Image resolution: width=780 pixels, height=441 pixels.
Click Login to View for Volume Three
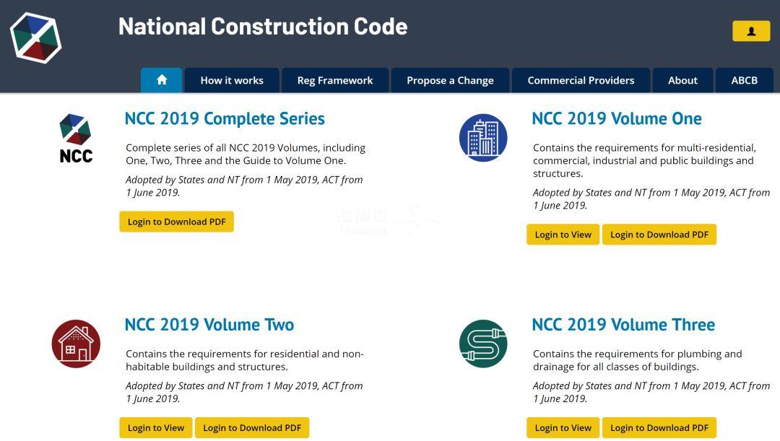[563, 427]
